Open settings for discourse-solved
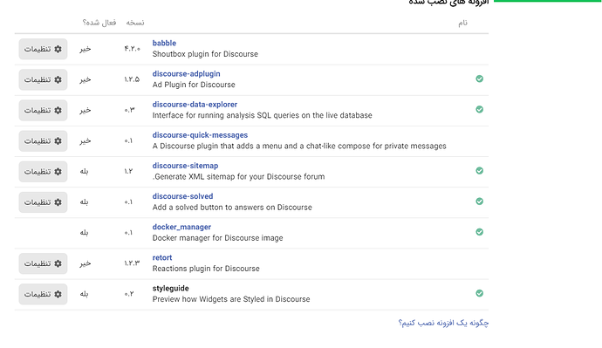 click(43, 202)
